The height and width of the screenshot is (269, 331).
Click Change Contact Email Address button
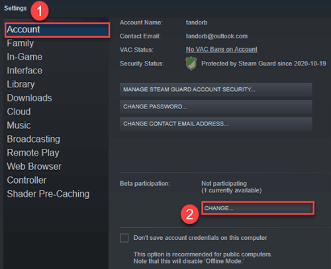216,124
